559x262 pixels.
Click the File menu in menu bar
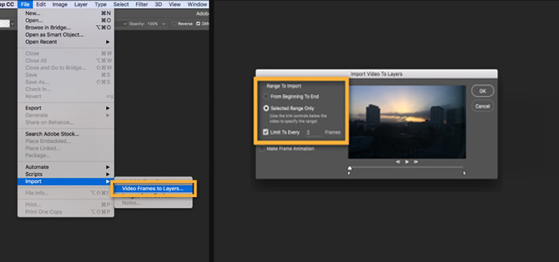[x=25, y=4]
